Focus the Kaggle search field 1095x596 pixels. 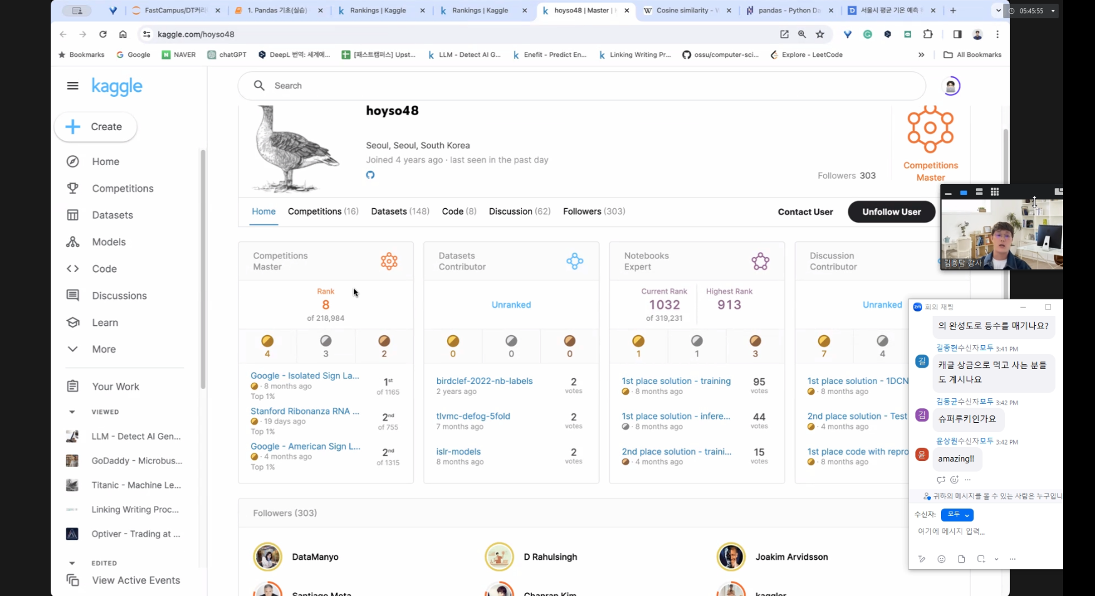582,86
